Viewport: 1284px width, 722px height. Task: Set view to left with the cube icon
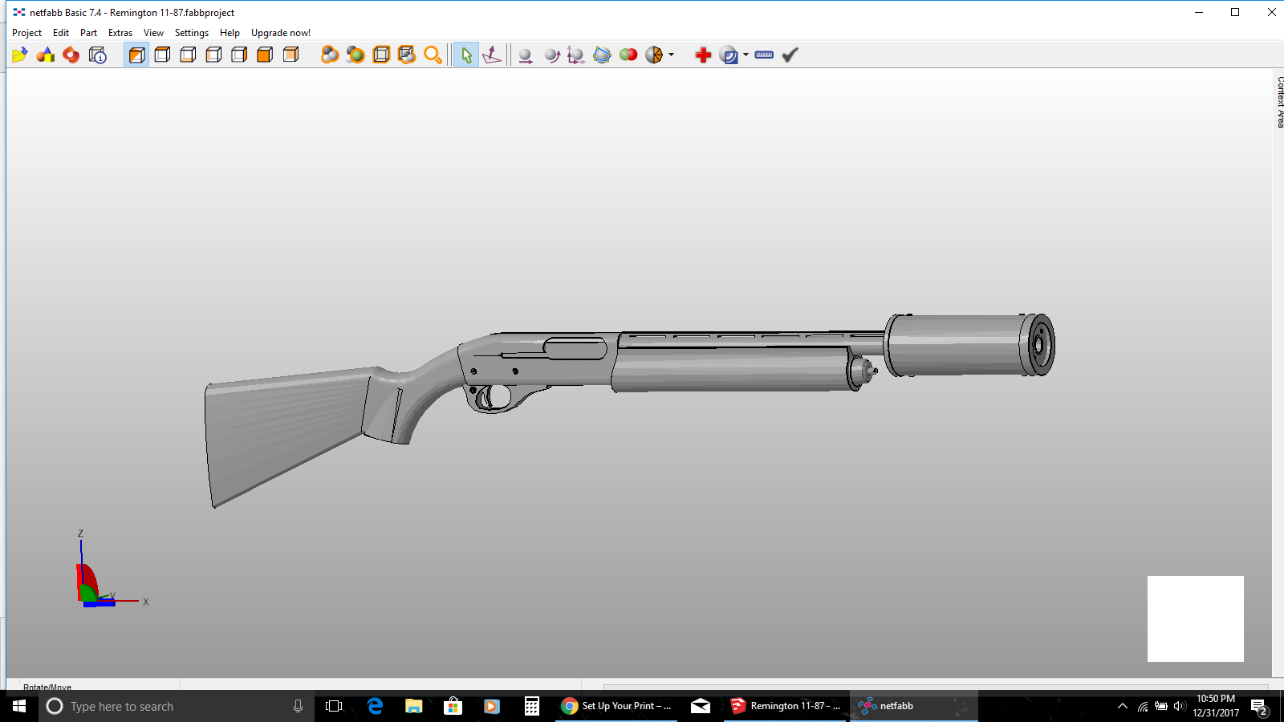[213, 55]
